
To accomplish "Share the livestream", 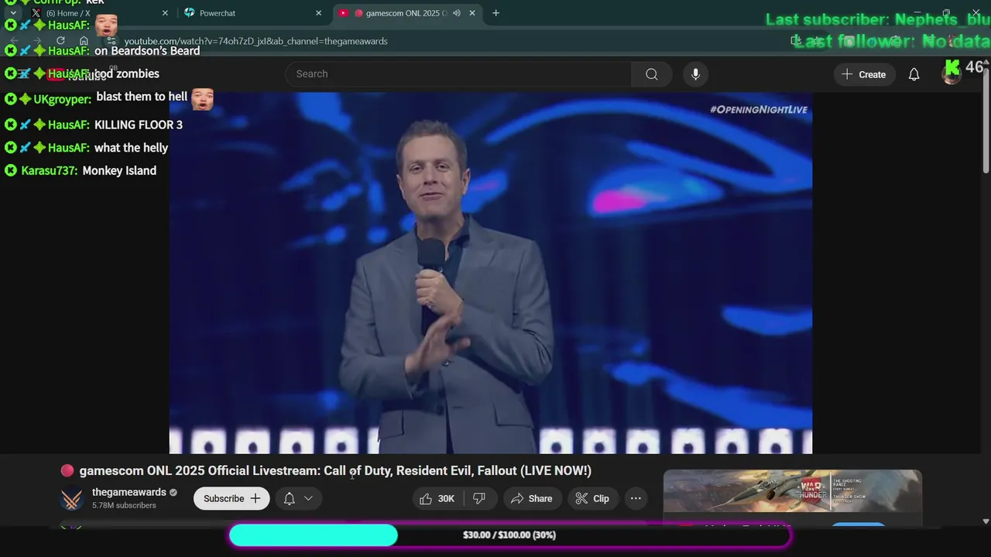I will tap(531, 498).
